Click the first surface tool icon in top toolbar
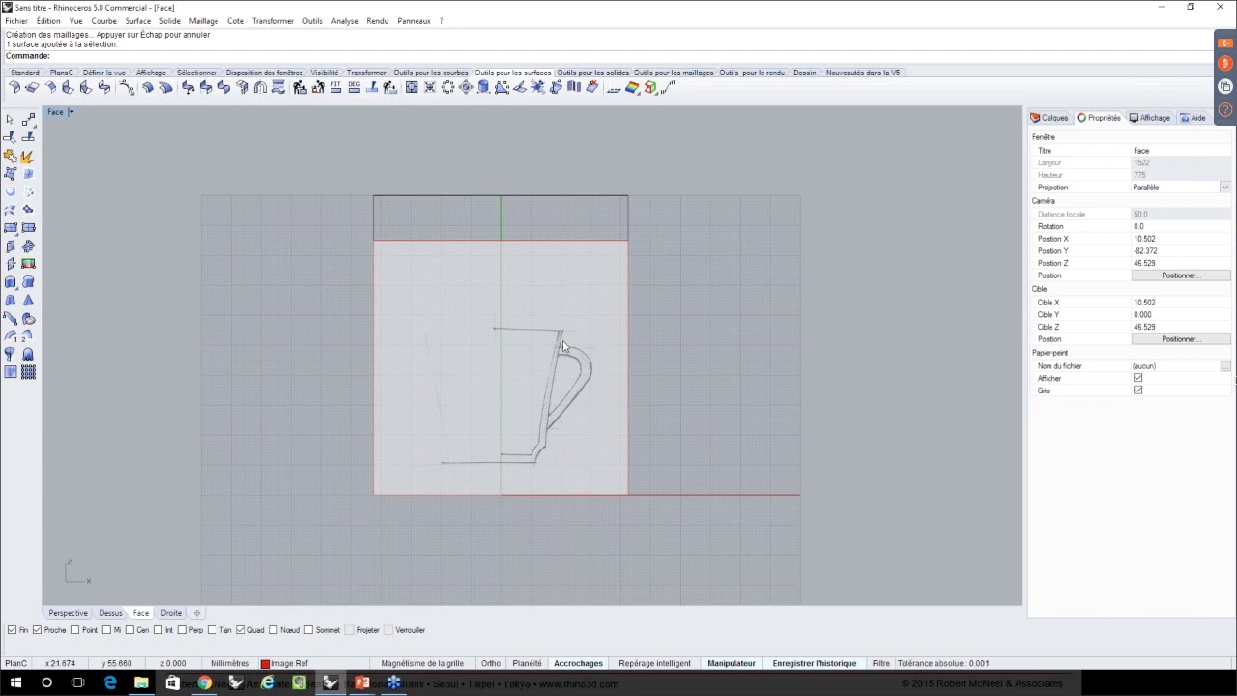The height and width of the screenshot is (696, 1237). click(x=14, y=87)
